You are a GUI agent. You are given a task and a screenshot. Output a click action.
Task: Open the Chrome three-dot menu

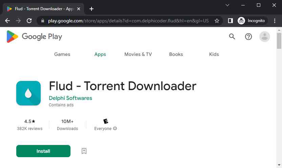tap(275, 21)
